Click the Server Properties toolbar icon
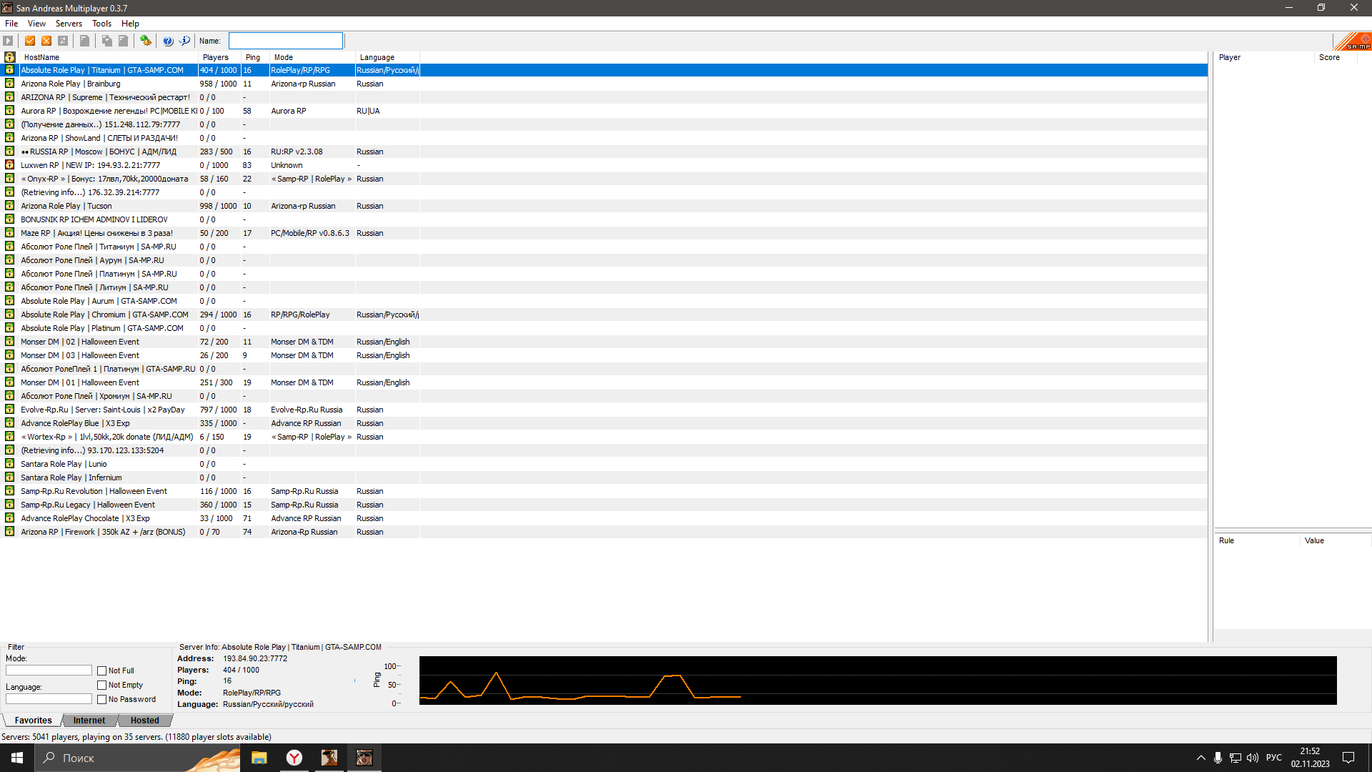The width and height of the screenshot is (1372, 772). tap(123, 41)
